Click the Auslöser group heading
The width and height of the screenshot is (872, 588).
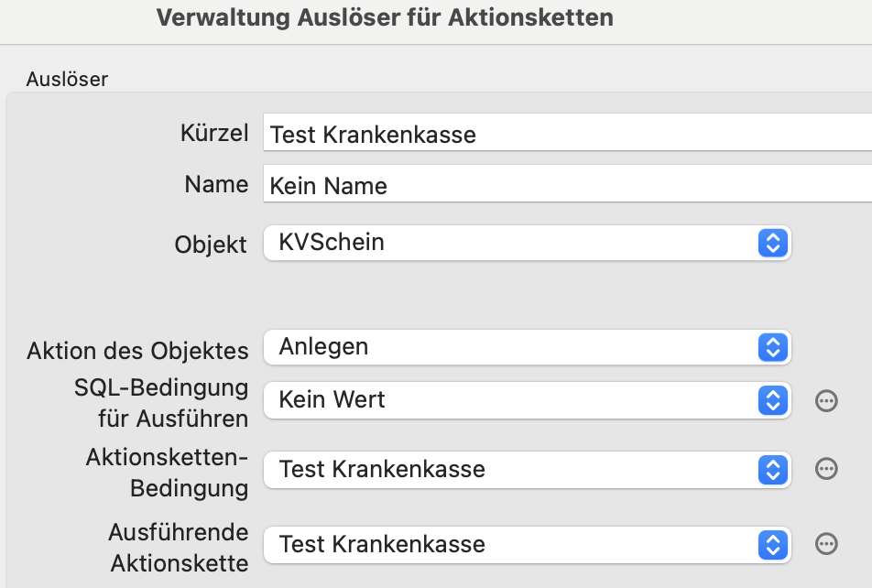pos(67,80)
